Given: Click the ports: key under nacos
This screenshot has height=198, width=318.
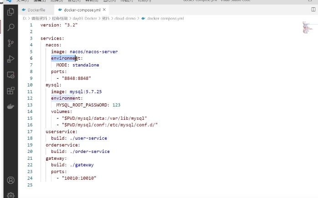Looking at the screenshot, I should pyautogui.click(x=59, y=71).
